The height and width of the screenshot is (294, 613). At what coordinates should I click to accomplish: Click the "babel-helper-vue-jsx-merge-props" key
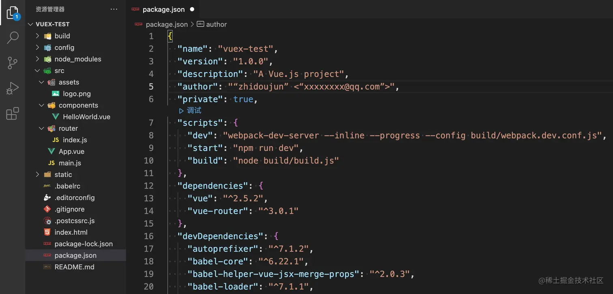274,274
